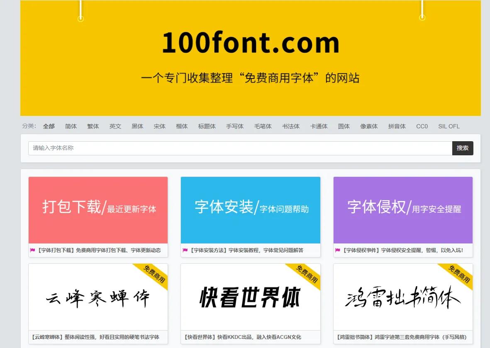
Task: Open the CC0 license category
Action: [x=422, y=126]
